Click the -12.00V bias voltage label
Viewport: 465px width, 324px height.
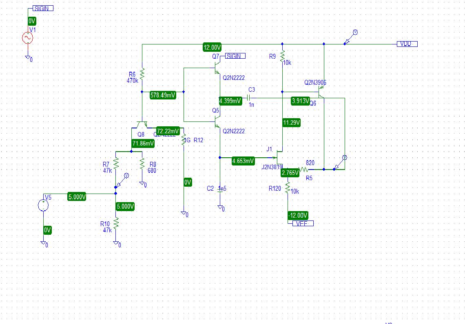[298, 215]
